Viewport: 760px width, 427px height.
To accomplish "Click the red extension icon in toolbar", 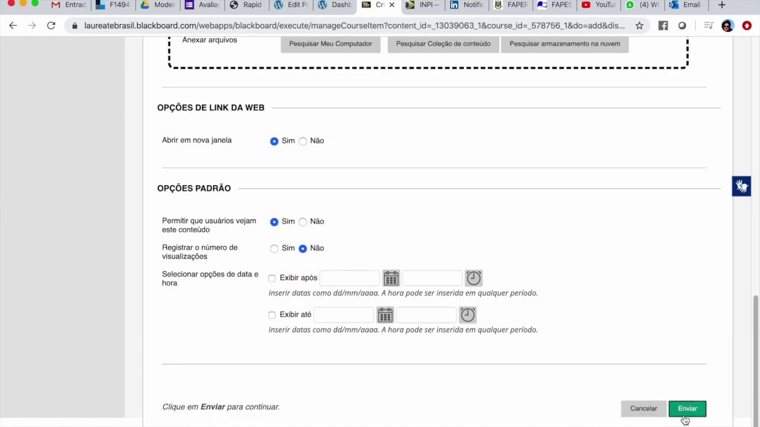I will pos(747,26).
